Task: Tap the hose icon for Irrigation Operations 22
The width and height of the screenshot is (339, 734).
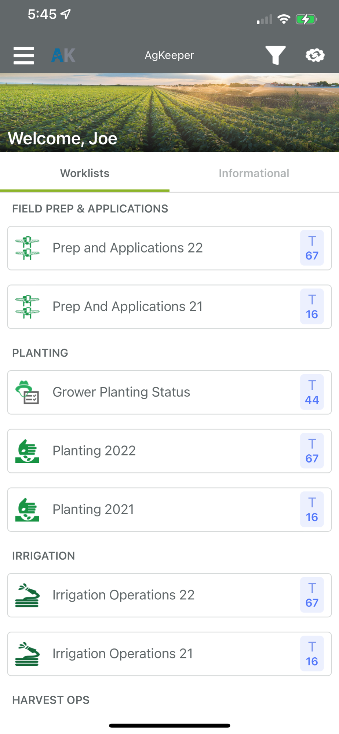Action: pyautogui.click(x=28, y=595)
